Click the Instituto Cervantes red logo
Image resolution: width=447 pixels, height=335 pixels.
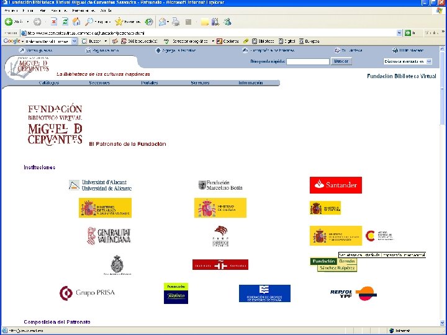coord(220,265)
